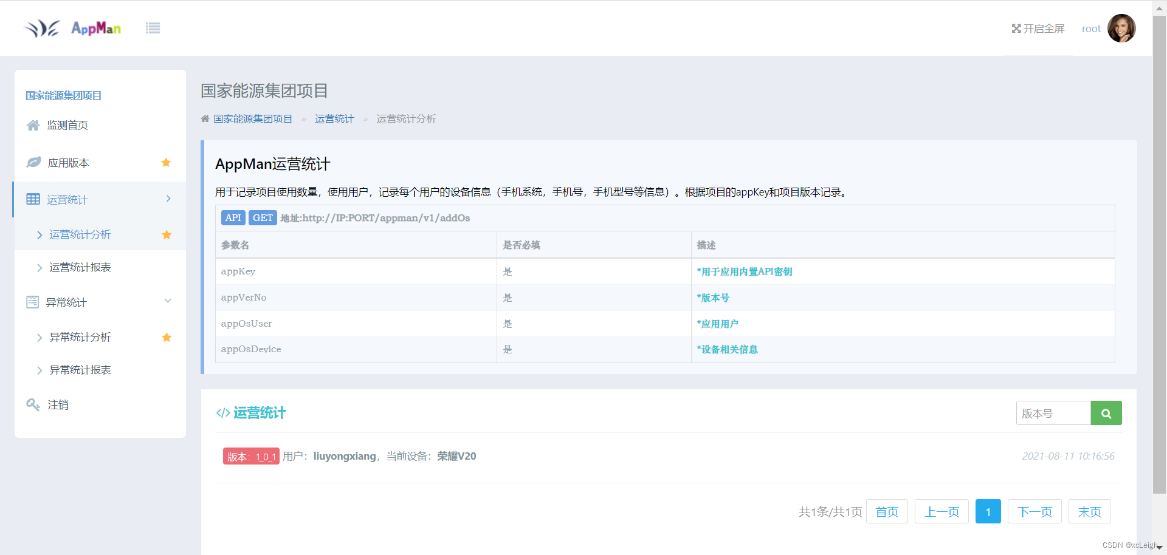Screen dimensions: 1167x555
Task: Select page 1 in pagination
Action: [x=988, y=511]
